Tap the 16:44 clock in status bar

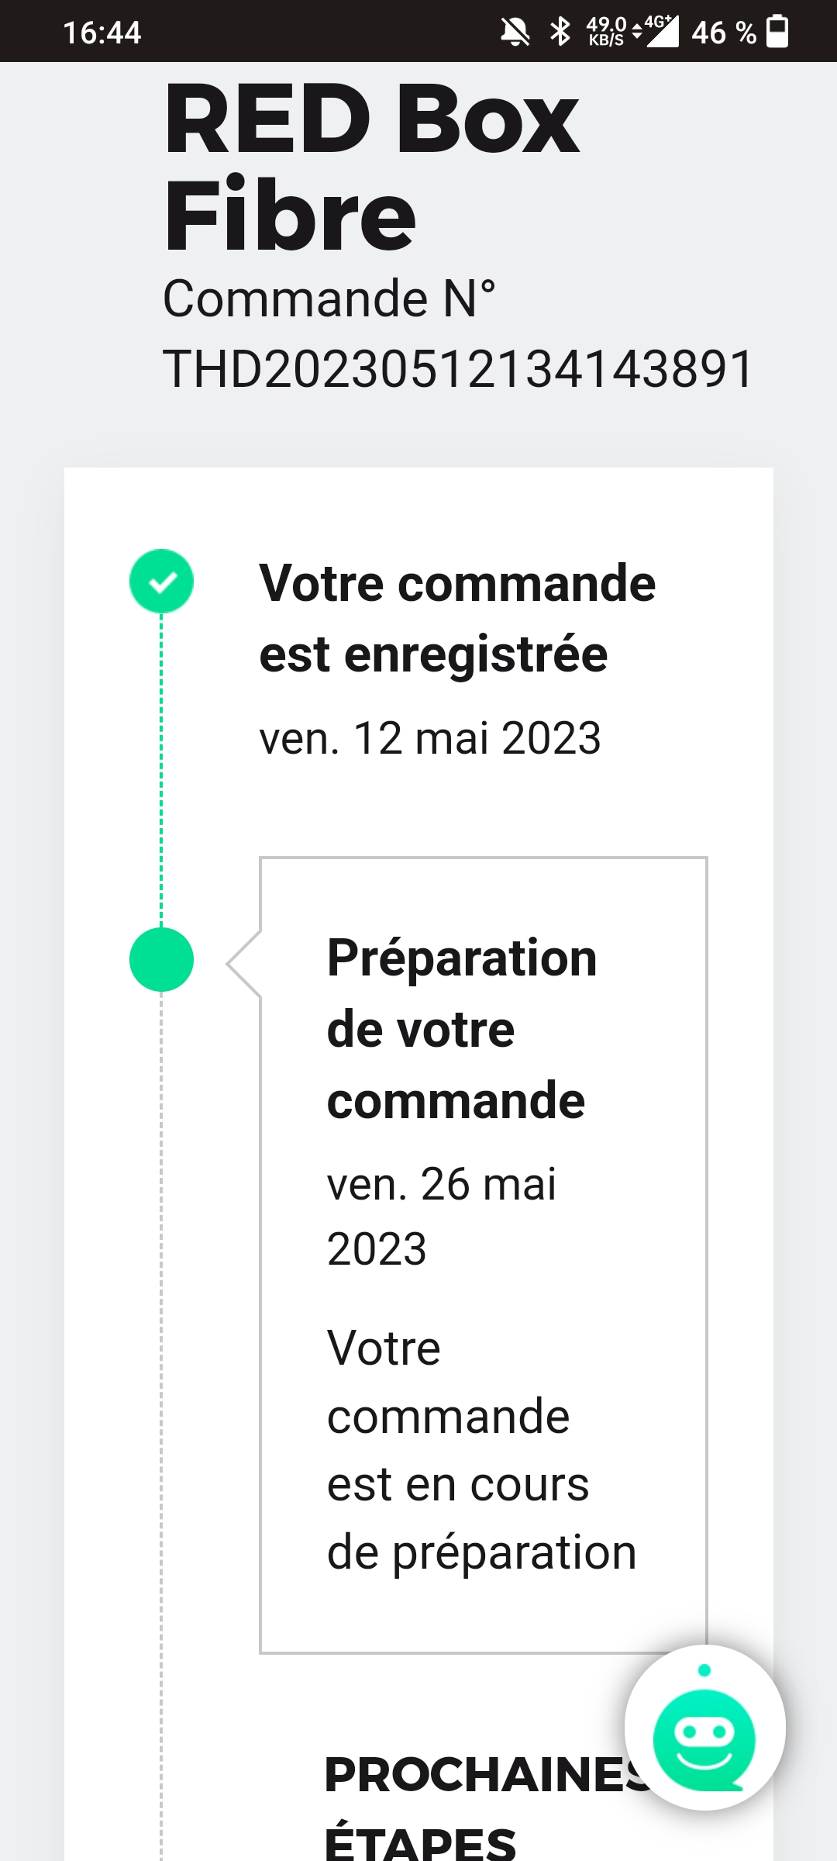tap(102, 33)
